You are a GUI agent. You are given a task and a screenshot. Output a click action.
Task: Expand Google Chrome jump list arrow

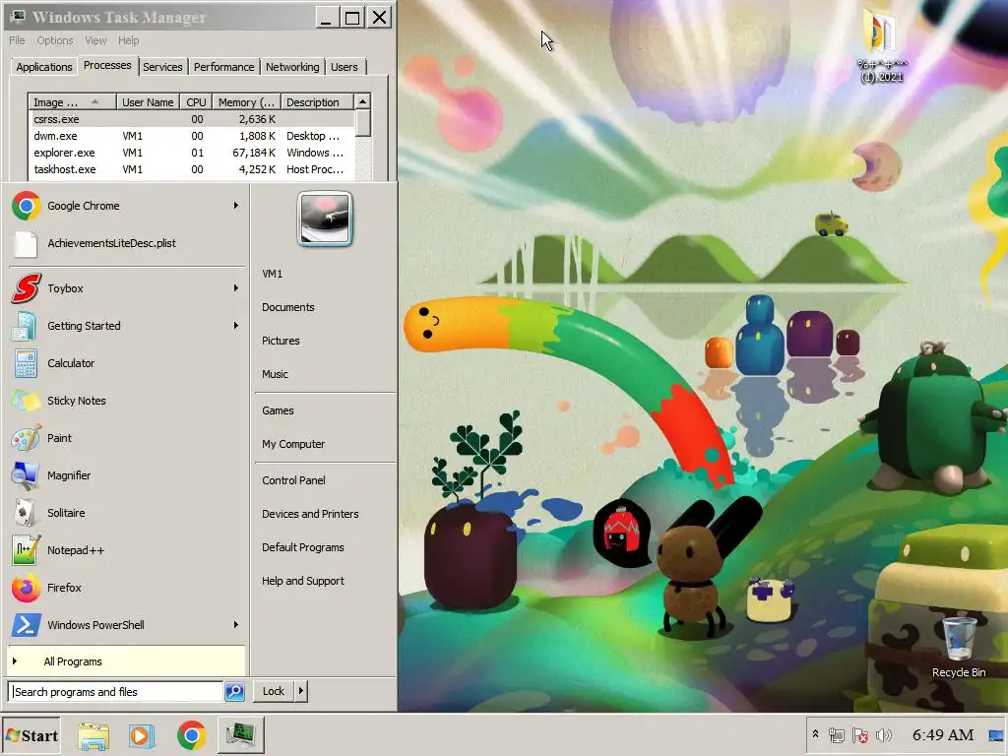236,206
